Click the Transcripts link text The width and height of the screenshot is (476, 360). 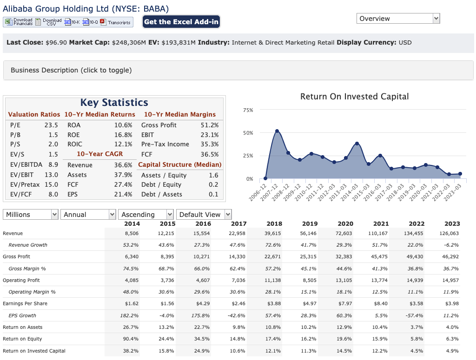[x=119, y=22]
